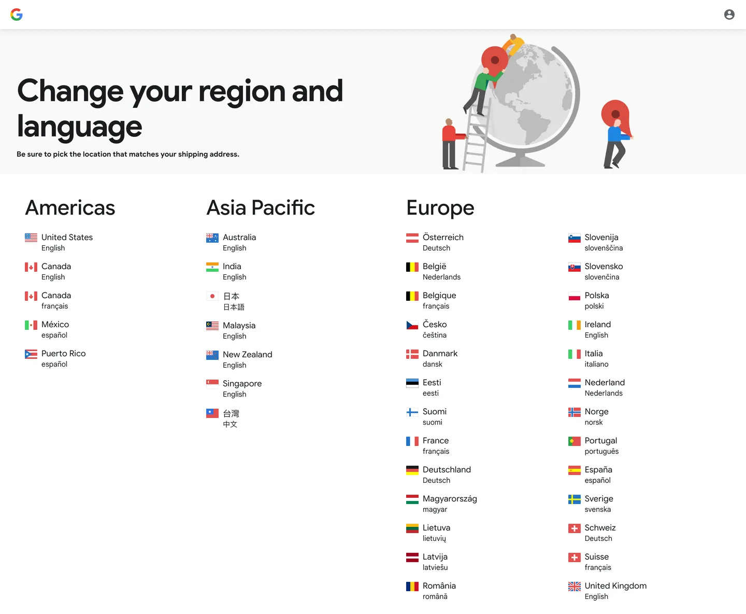Click the Lietuva flag icon
The height and width of the screenshot is (614, 746).
pos(412,528)
